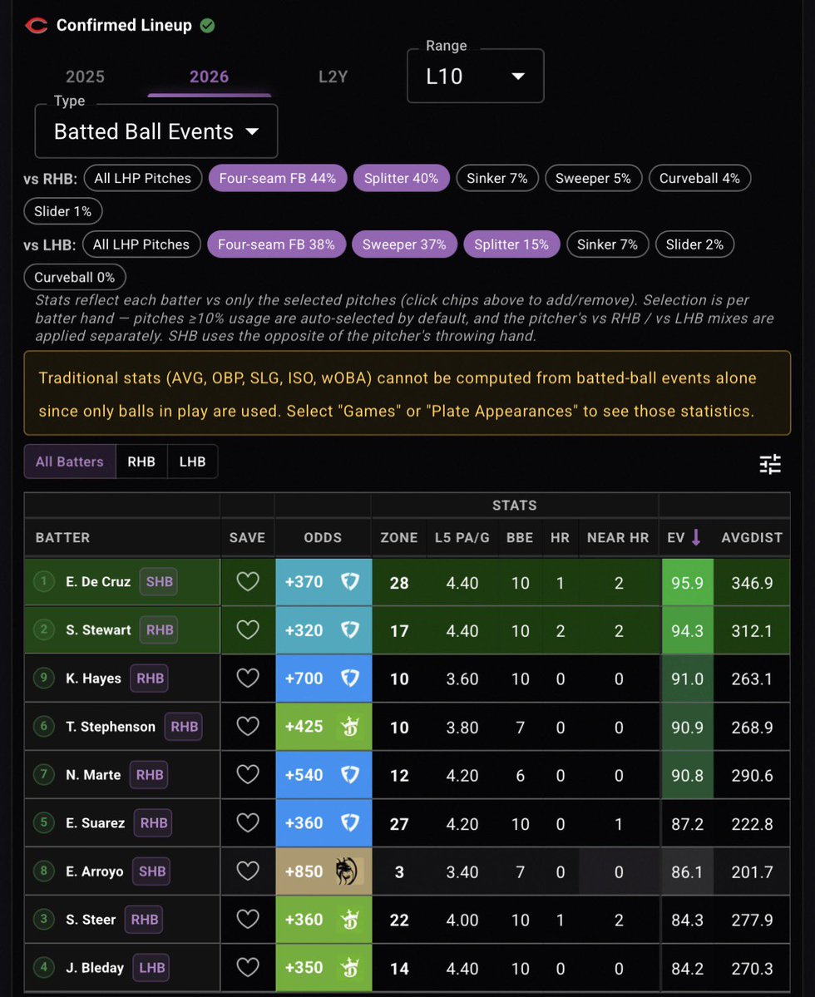Select the RHB batter filter tab
Image resolution: width=815 pixels, height=997 pixels.
point(141,461)
